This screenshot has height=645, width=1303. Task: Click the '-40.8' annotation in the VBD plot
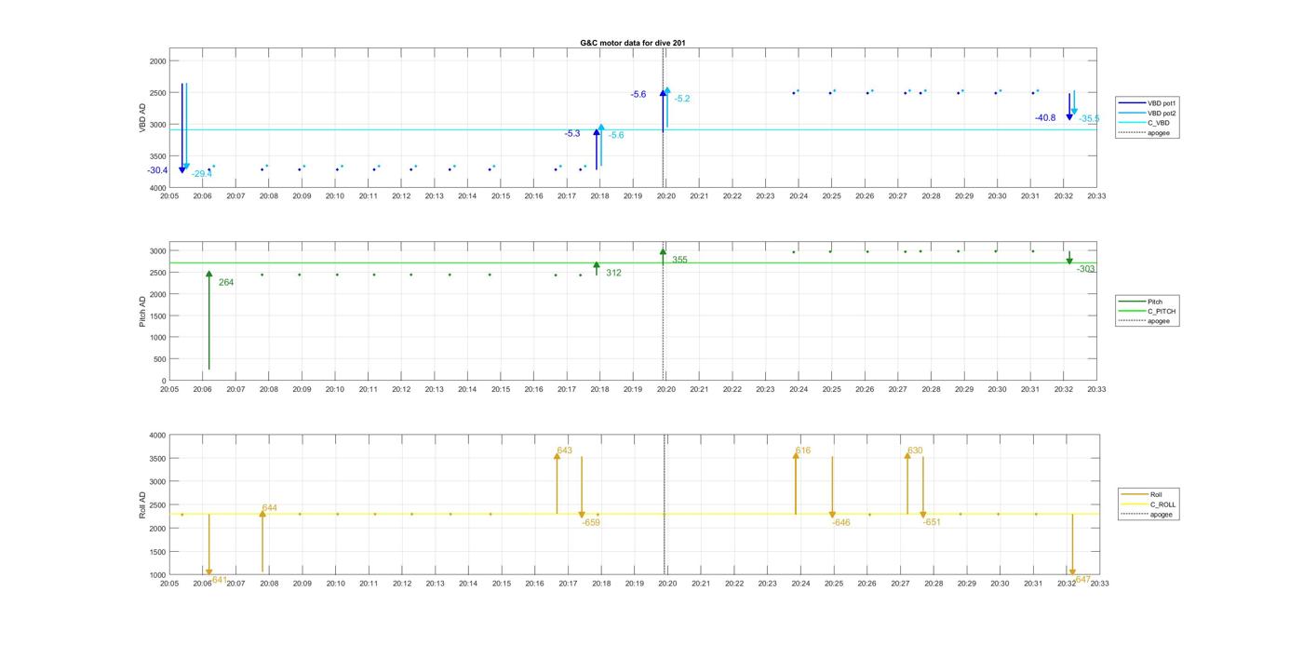[1045, 118]
